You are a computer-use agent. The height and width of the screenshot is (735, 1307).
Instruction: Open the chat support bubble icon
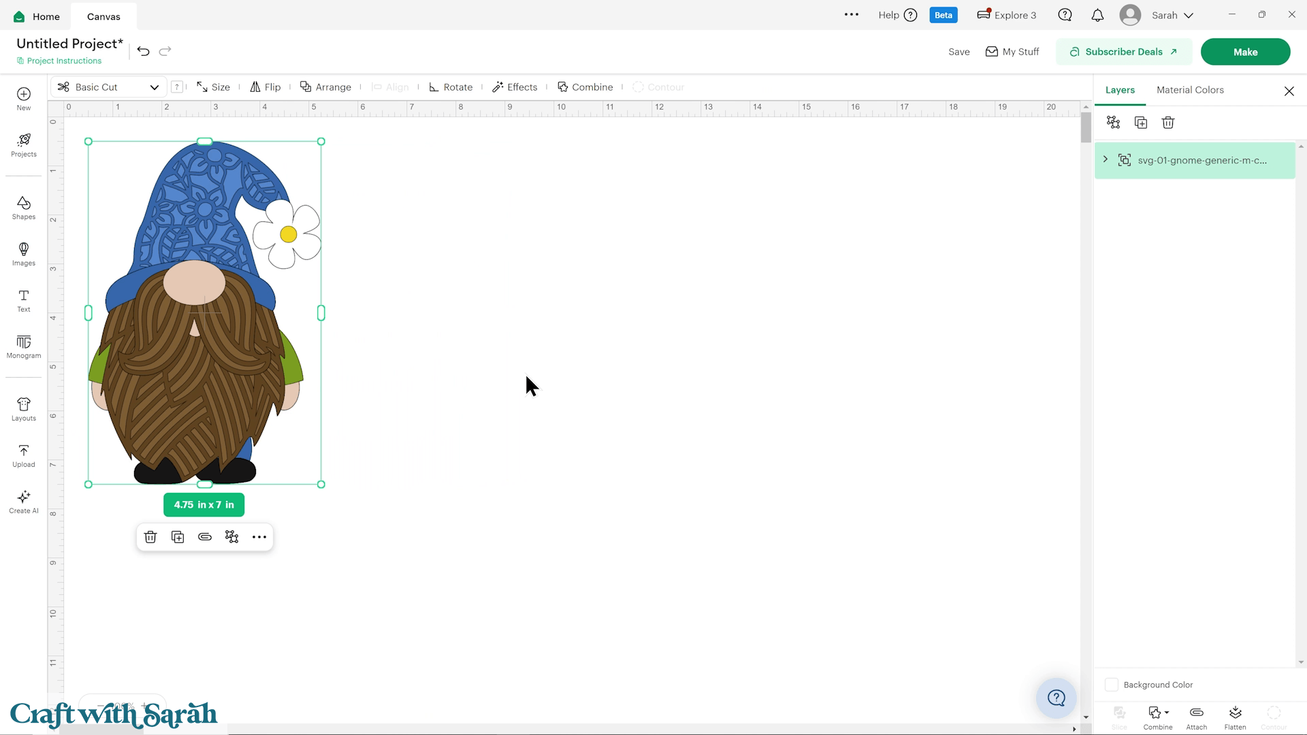[x=1065, y=15]
